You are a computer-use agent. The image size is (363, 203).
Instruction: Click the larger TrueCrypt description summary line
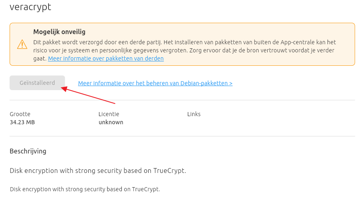(98, 171)
